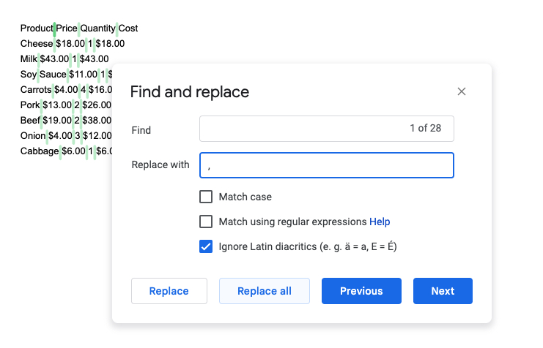Click the word Product in the header row
This screenshot has width=543, height=348.
tap(36, 29)
